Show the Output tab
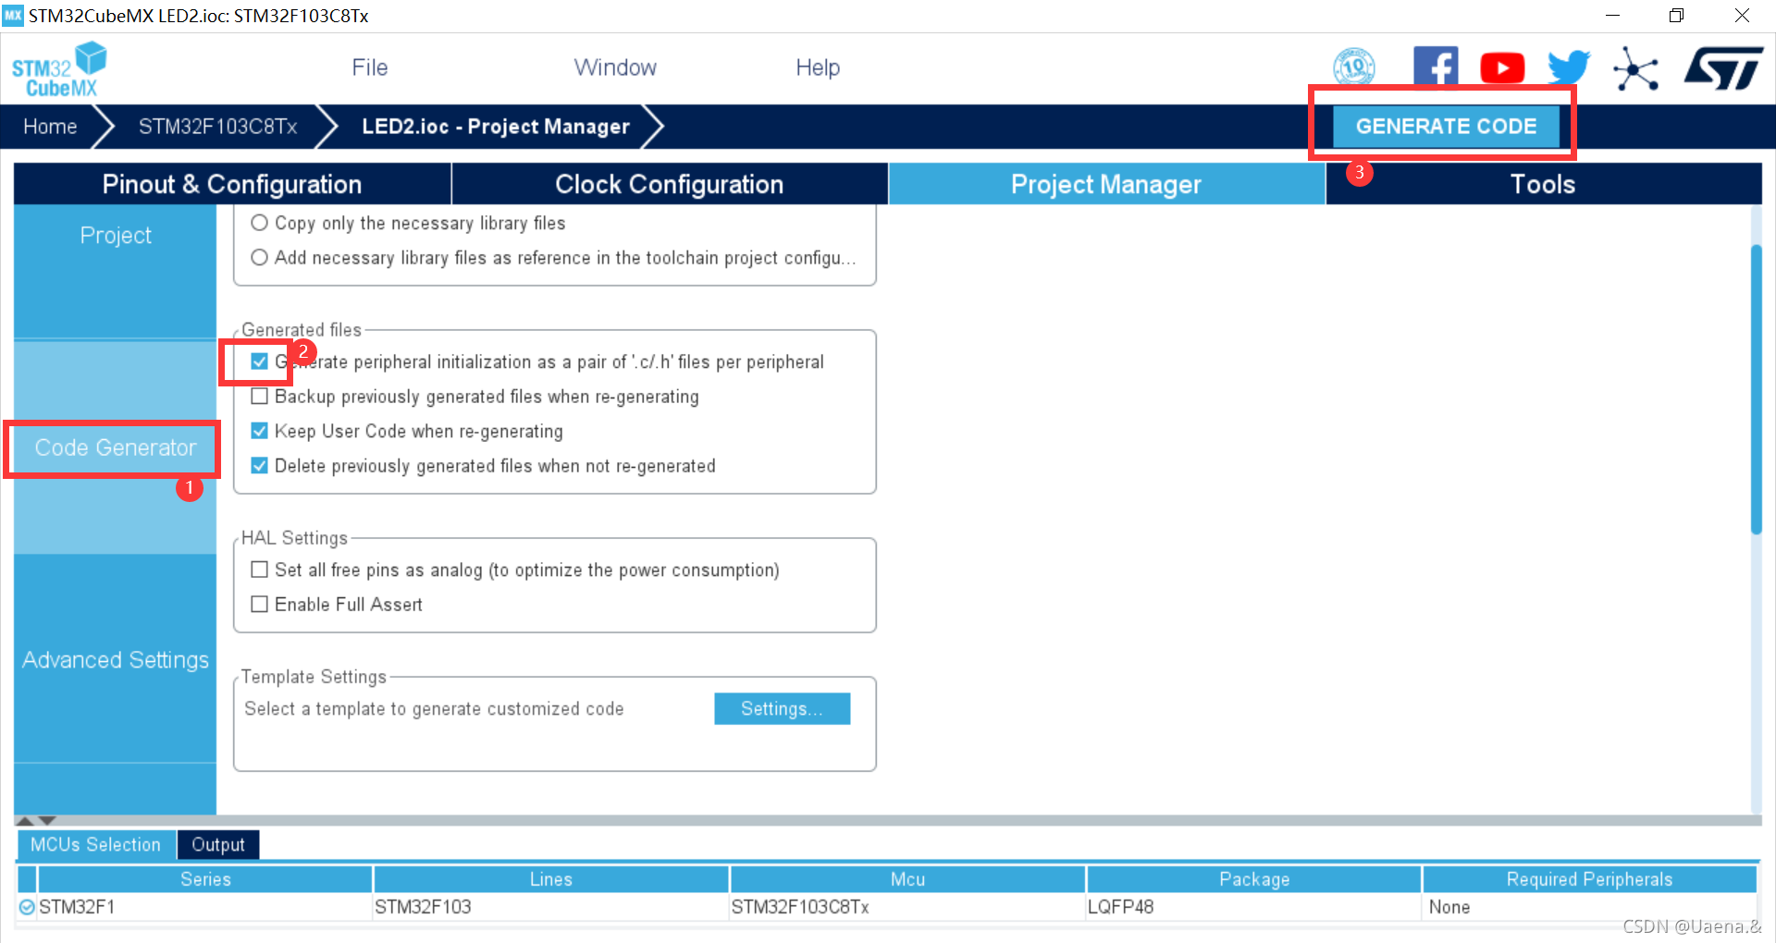1776x943 pixels. [218, 844]
